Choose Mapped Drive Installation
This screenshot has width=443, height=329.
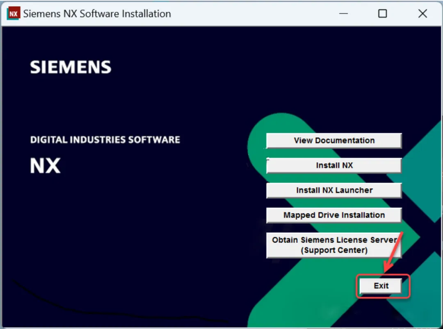tap(333, 215)
